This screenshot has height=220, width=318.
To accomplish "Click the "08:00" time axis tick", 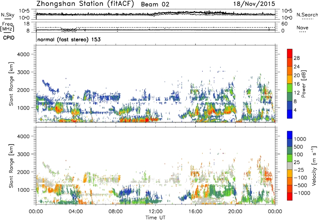I will click(x=116, y=212).
